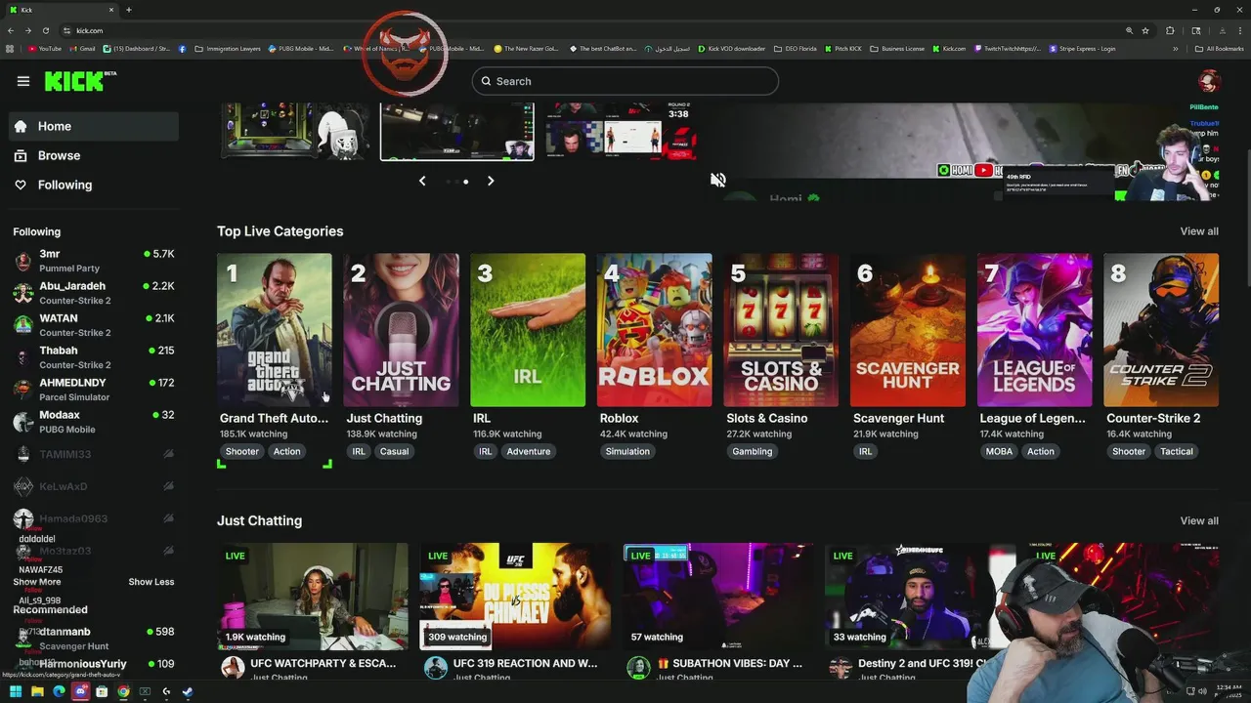
Task: Unmute the featured stream audio
Action: click(x=718, y=180)
